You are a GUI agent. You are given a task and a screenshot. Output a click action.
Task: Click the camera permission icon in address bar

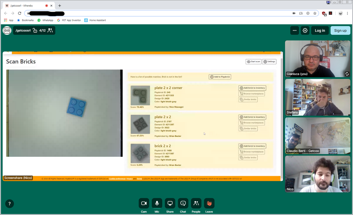294,13
